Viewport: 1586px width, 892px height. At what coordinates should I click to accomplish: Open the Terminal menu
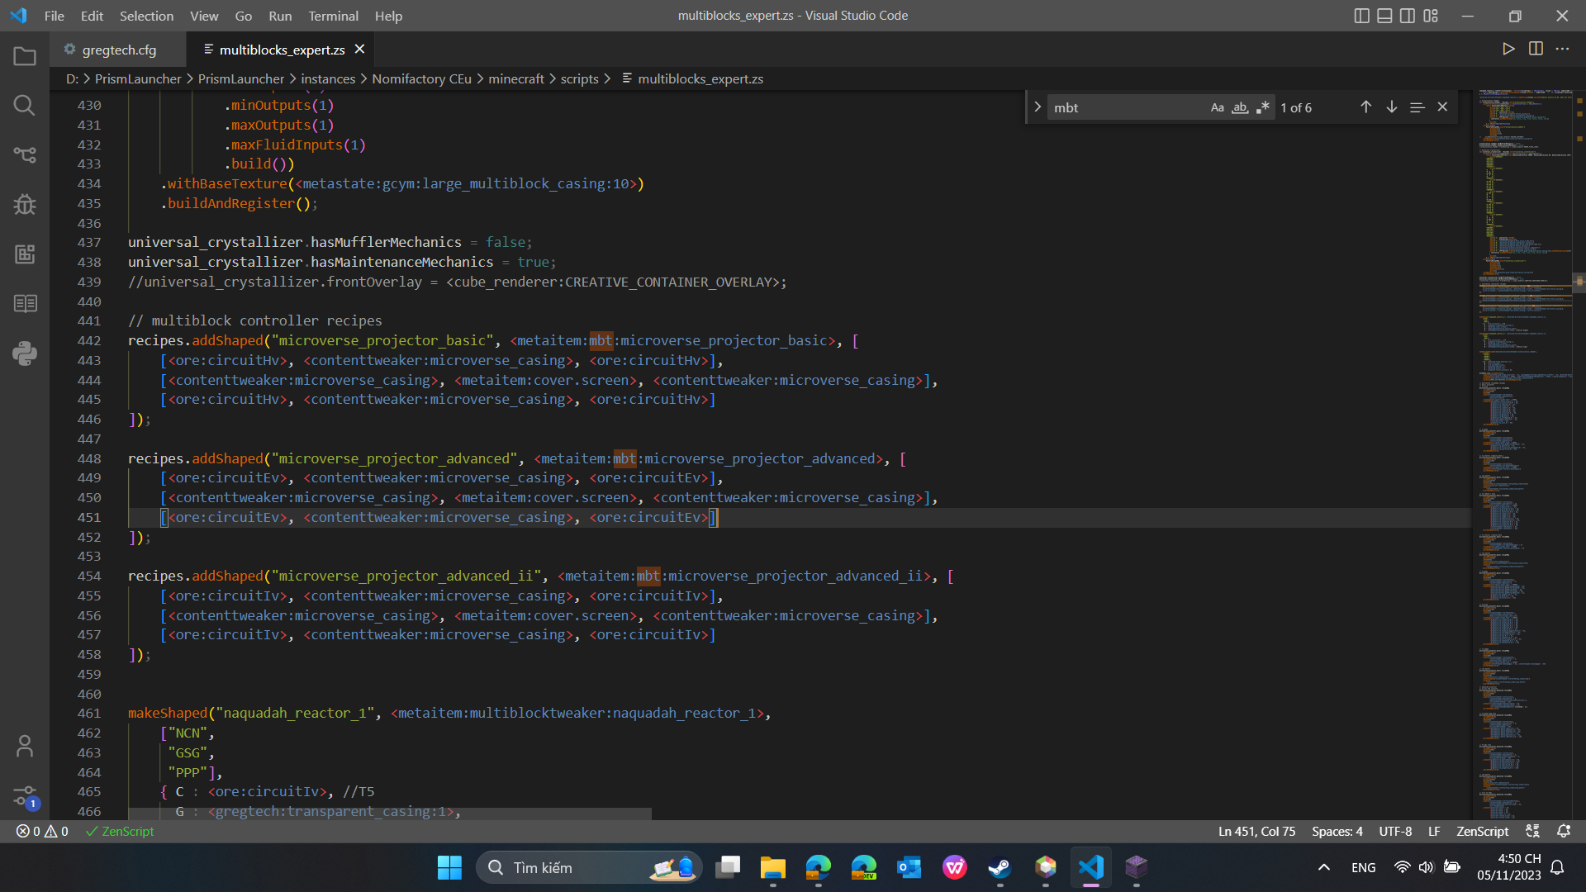(333, 16)
